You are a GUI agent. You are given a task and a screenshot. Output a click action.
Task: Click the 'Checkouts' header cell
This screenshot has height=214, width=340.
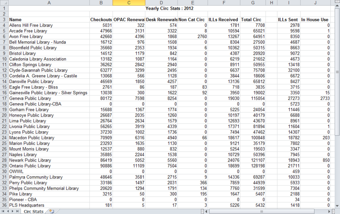click(x=101, y=20)
